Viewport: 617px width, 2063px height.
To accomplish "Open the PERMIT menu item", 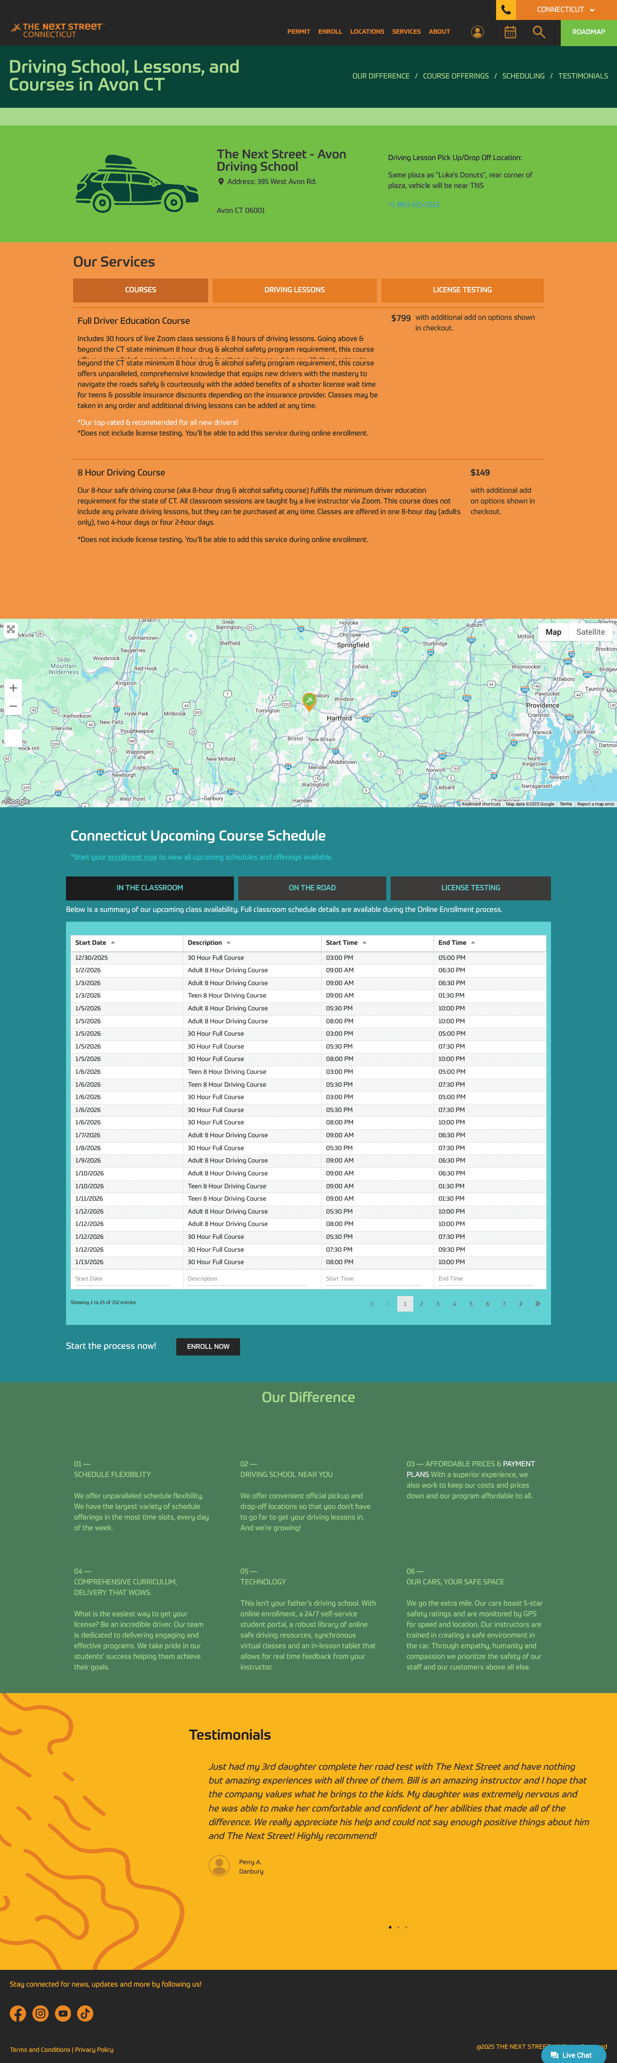I will 299,32.
